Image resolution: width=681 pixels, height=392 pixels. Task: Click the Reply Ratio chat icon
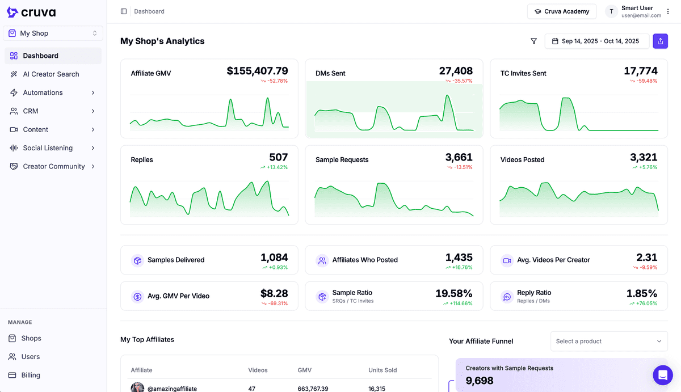(507, 296)
